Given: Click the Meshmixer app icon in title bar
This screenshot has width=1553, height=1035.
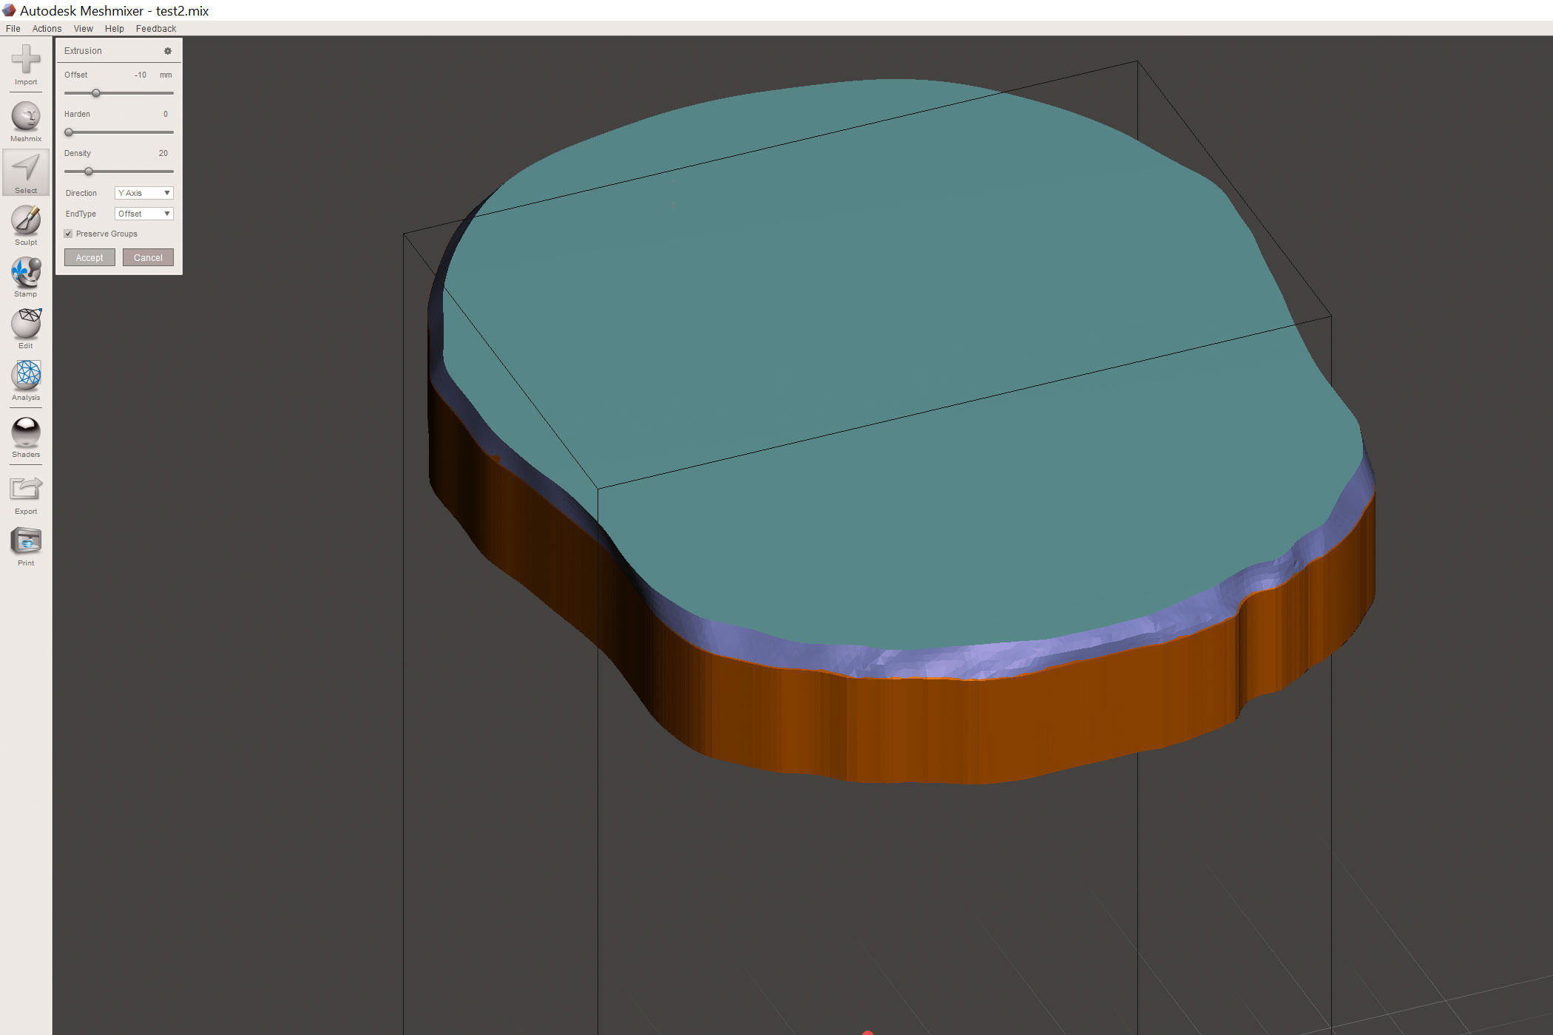Looking at the screenshot, I should pos(9,10).
